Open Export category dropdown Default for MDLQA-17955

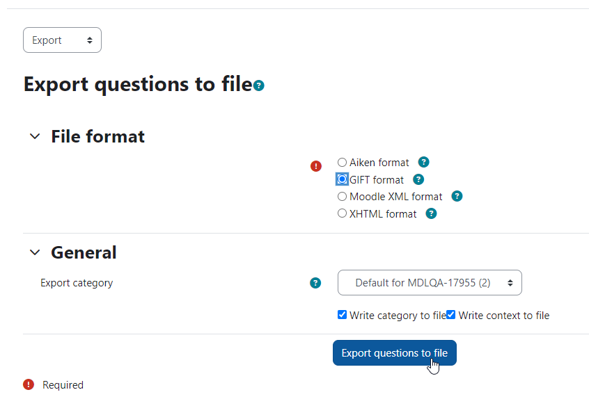(430, 282)
